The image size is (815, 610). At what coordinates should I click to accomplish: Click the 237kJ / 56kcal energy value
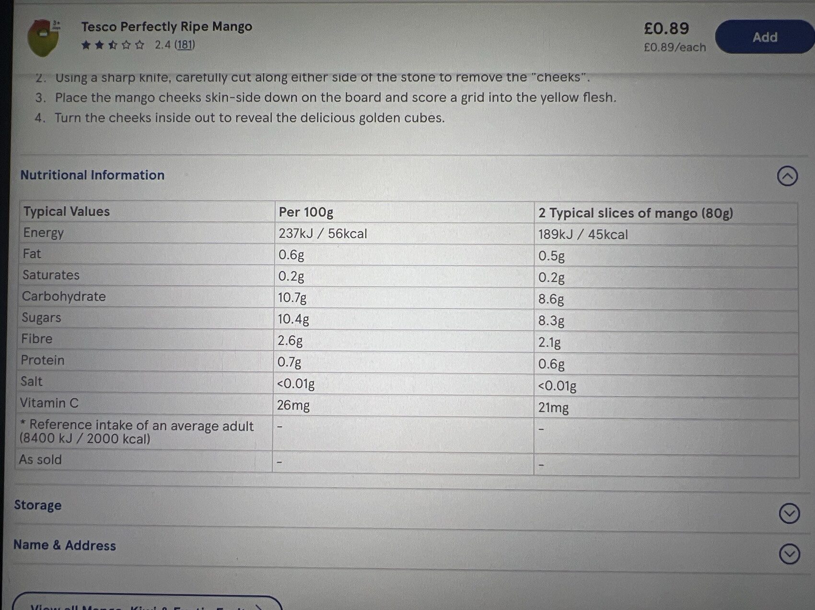click(x=323, y=234)
